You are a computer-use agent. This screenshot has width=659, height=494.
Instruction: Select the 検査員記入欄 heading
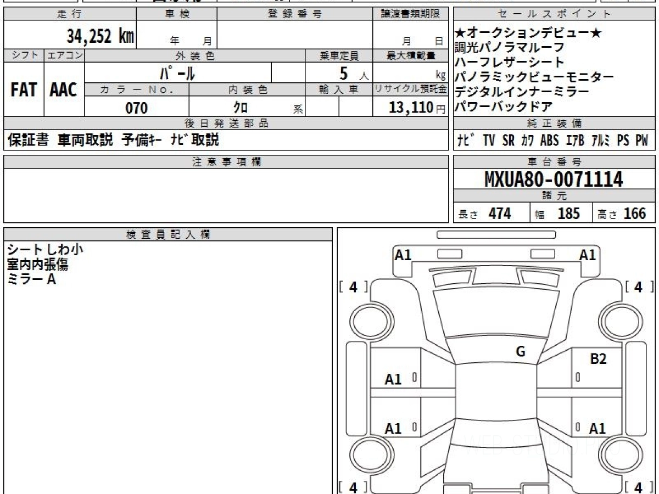click(168, 234)
